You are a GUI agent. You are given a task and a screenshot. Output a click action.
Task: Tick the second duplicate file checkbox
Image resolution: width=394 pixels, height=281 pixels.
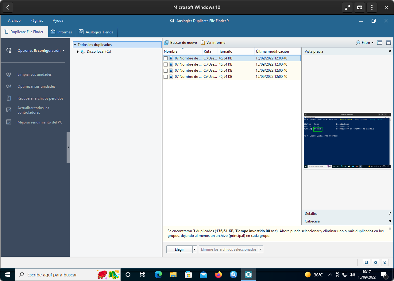(166, 64)
